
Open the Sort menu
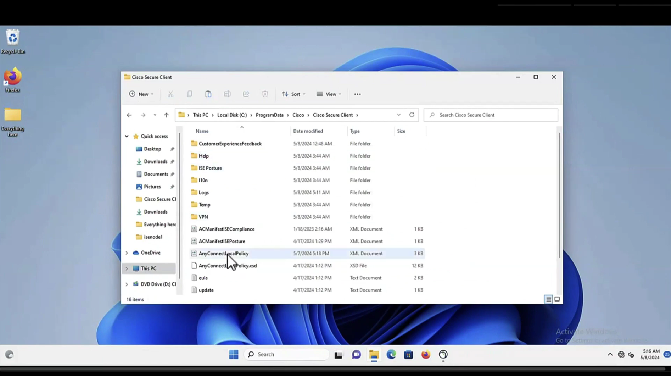293,94
